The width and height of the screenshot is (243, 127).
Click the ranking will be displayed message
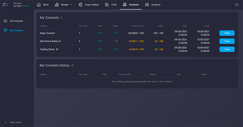pyautogui.click(x=142, y=81)
